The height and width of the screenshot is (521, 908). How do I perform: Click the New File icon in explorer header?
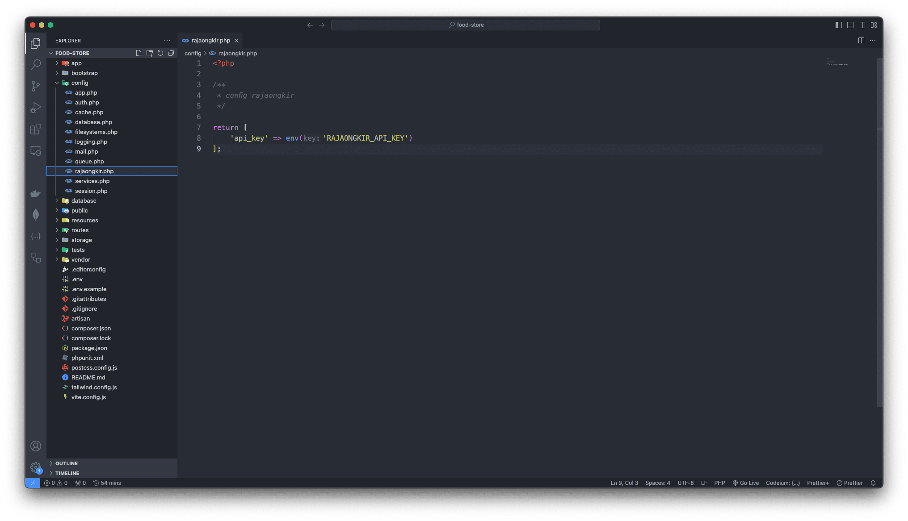(x=139, y=53)
